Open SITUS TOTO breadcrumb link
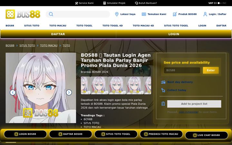232x145 pixels. click(27, 45)
